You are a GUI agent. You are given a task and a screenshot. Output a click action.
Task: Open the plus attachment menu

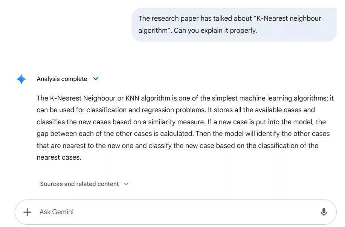pyautogui.click(x=27, y=212)
